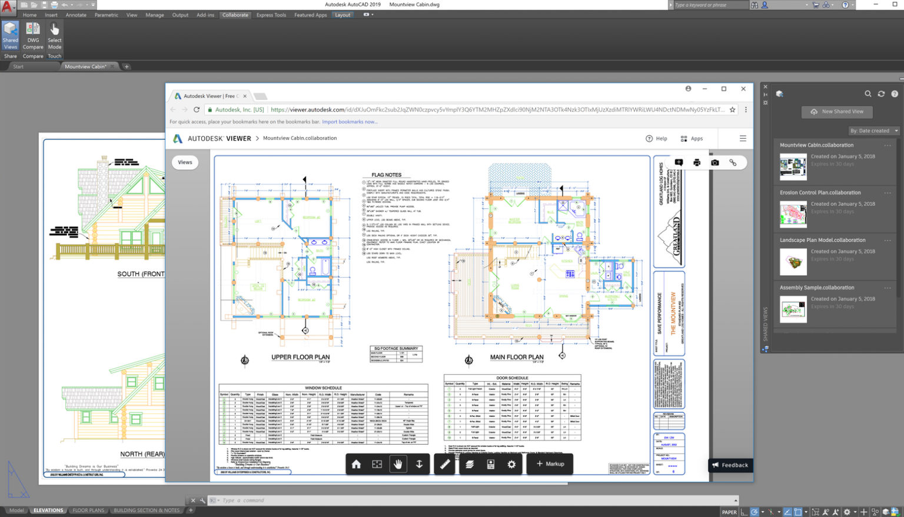Image resolution: width=904 pixels, height=517 pixels.
Task: Open viewer Settings via the gear icon
Action: (511, 464)
